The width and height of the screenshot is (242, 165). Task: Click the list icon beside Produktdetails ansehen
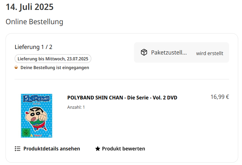18,149
